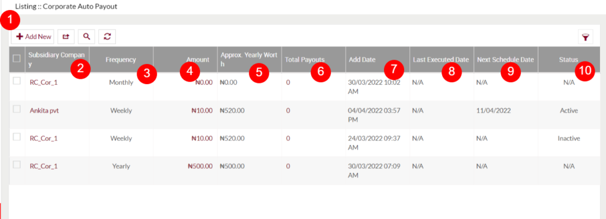Open the Ankita pvt company link
Viewport: 606px width, 219px height.
pos(44,111)
